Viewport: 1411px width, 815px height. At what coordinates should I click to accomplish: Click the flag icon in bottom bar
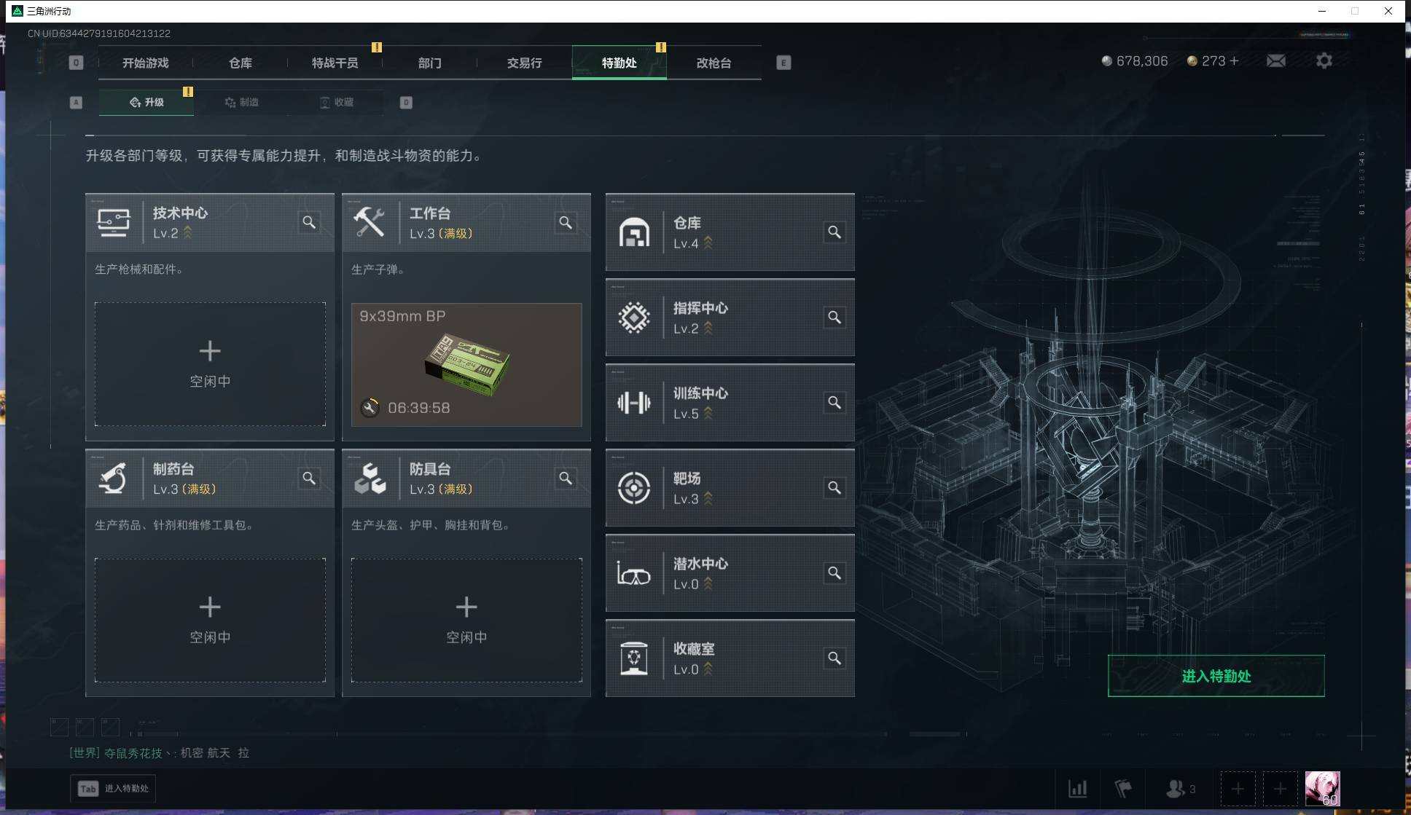coord(1123,788)
